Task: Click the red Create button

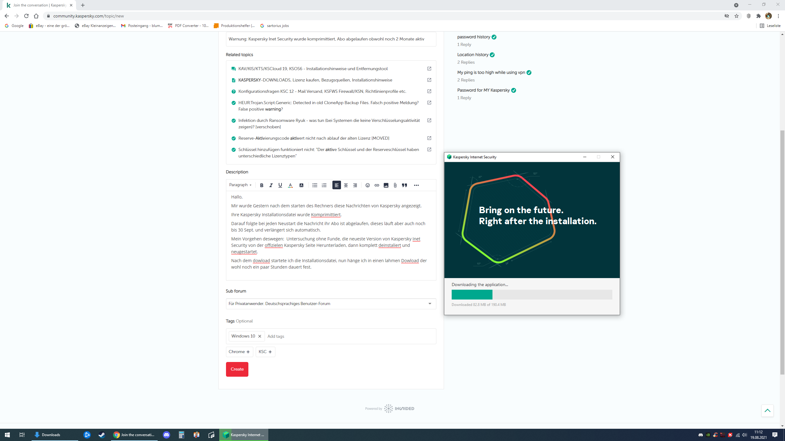Action: coord(237,369)
